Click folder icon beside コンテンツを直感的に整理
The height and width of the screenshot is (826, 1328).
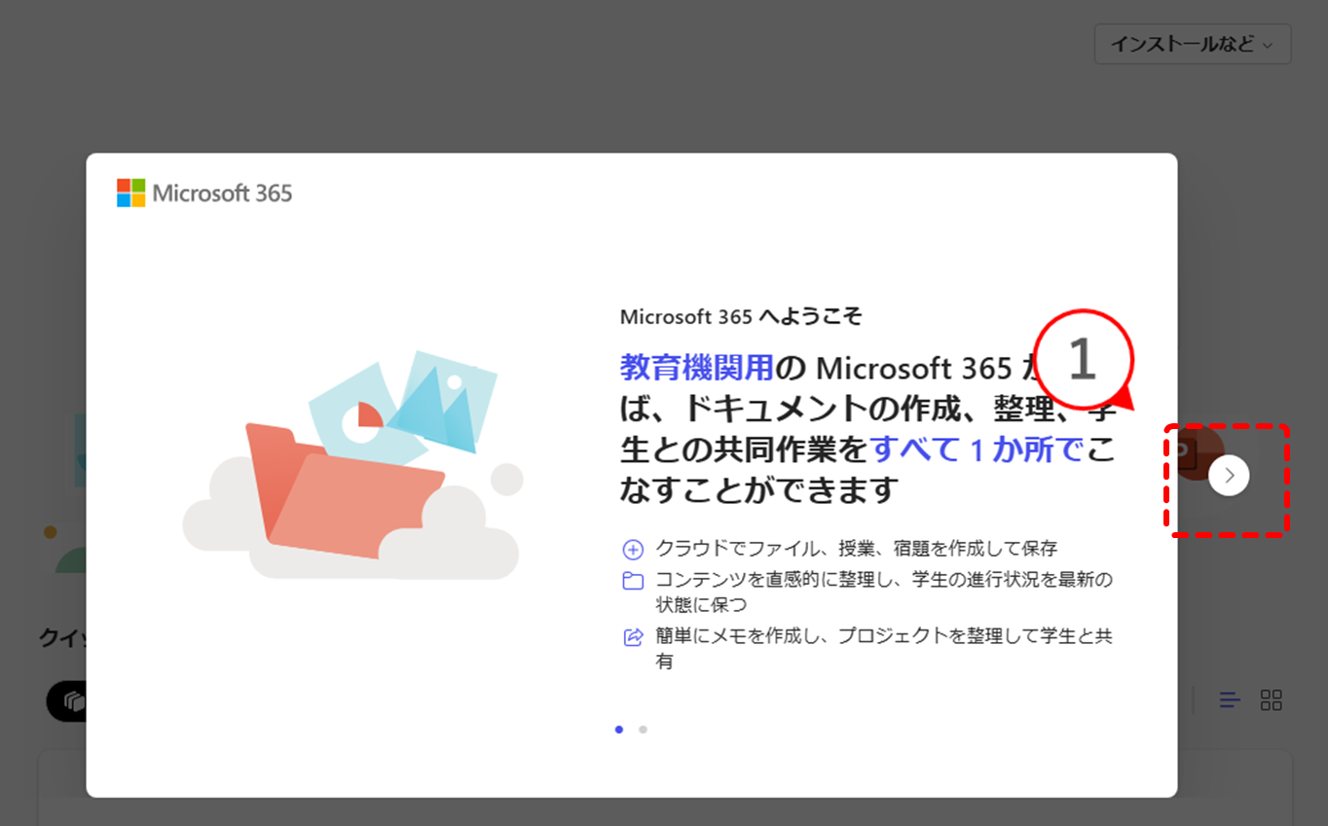pyautogui.click(x=633, y=581)
